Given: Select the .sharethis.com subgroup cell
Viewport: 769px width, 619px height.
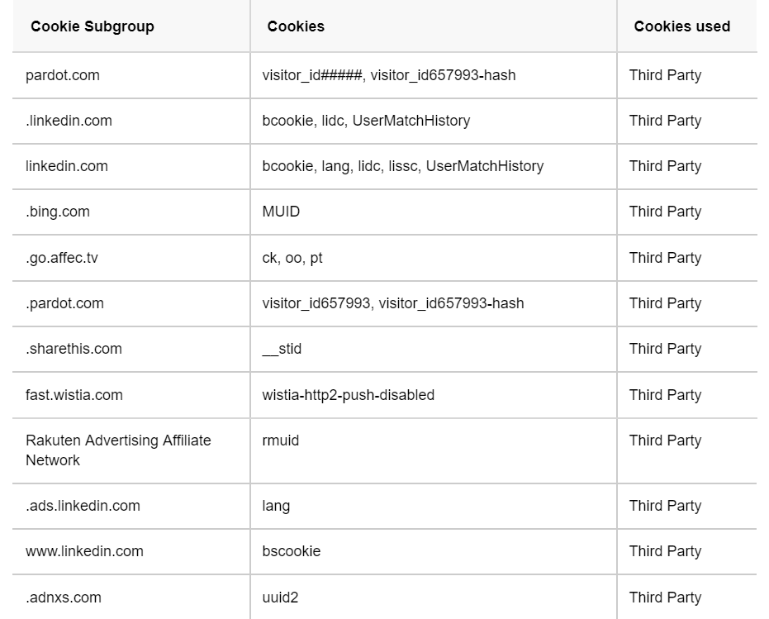Looking at the screenshot, I should [74, 349].
